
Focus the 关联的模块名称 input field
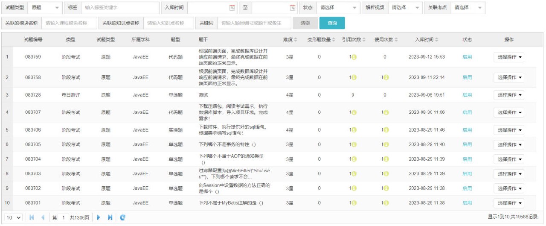(x=69, y=23)
